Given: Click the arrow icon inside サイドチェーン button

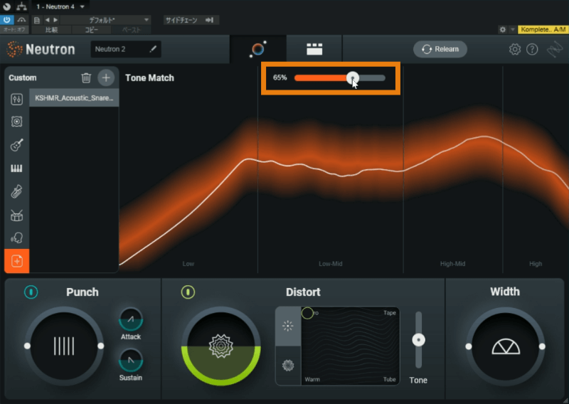Looking at the screenshot, I should 209,20.
